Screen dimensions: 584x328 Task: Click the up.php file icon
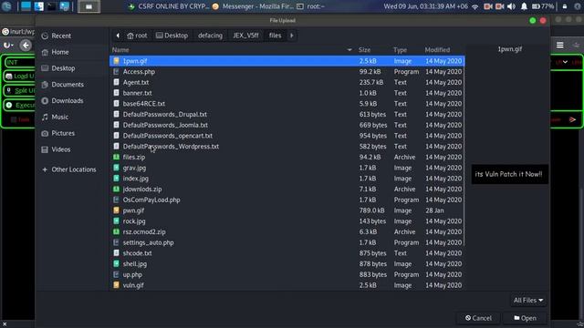click(116, 274)
